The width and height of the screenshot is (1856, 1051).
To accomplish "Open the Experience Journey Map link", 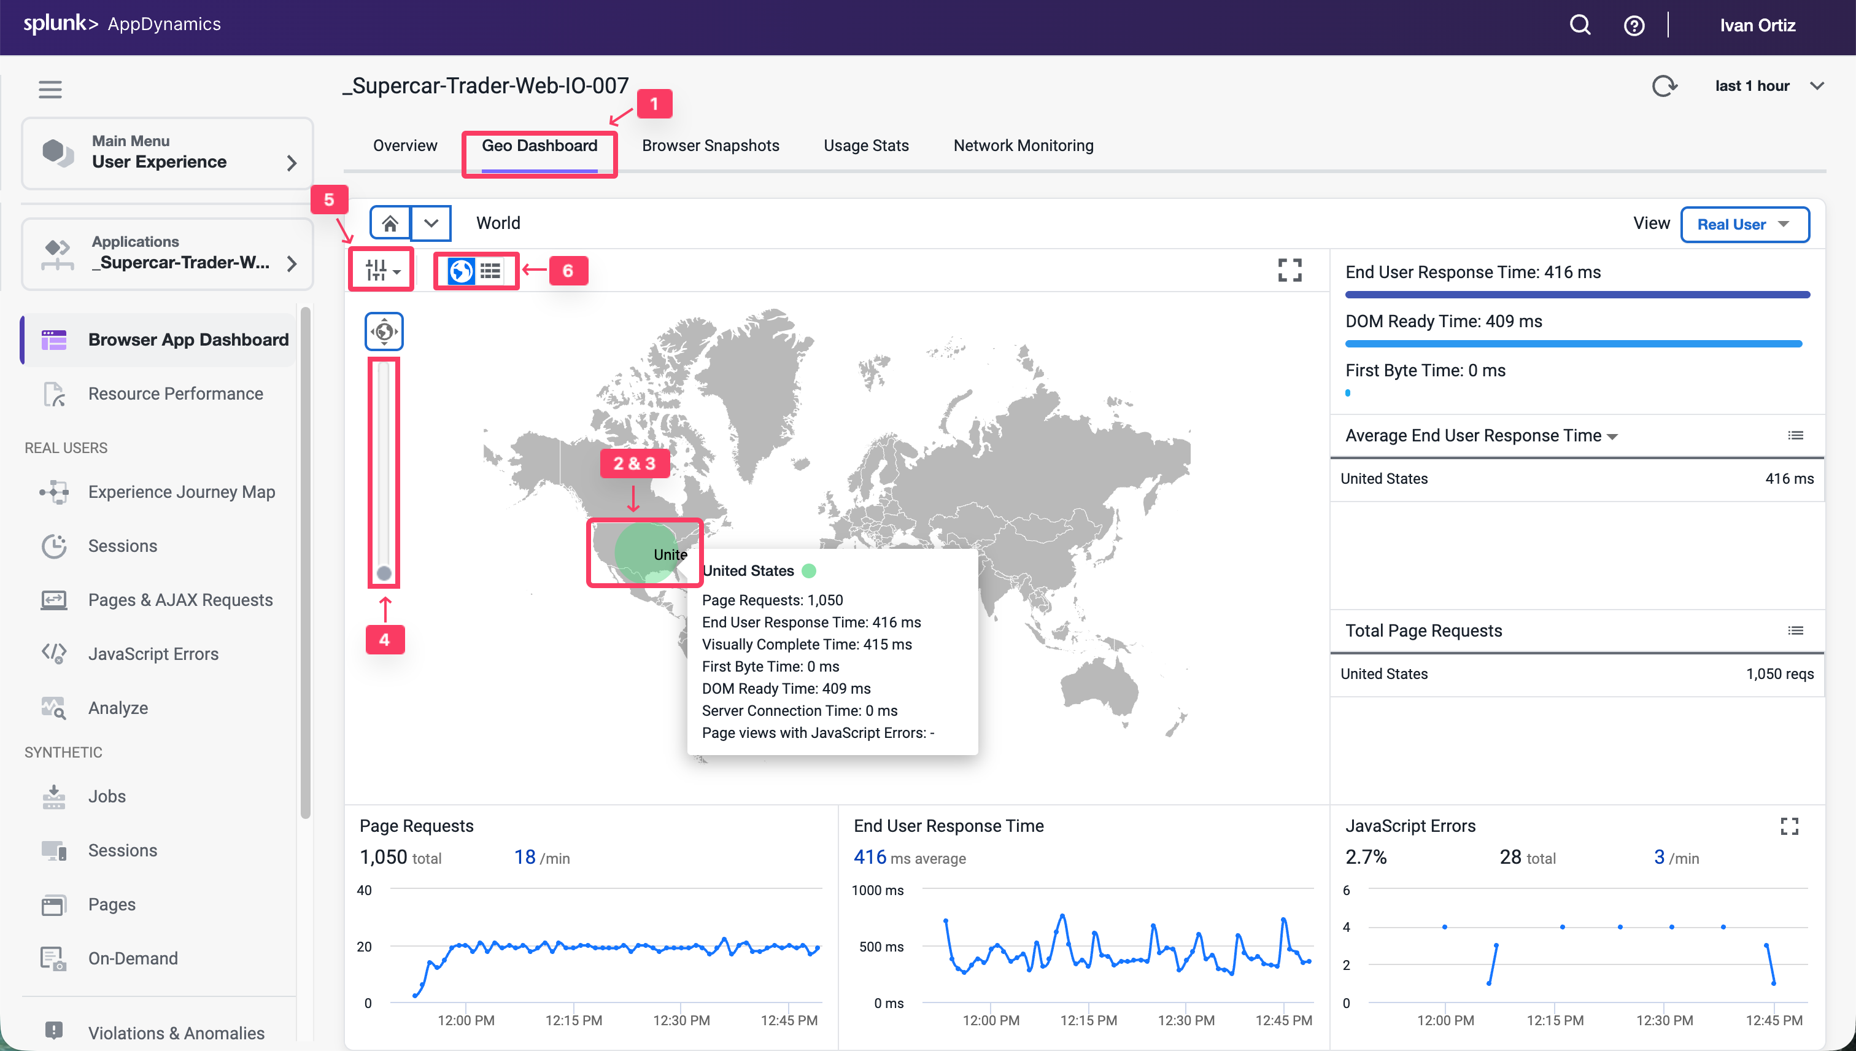I will [181, 492].
